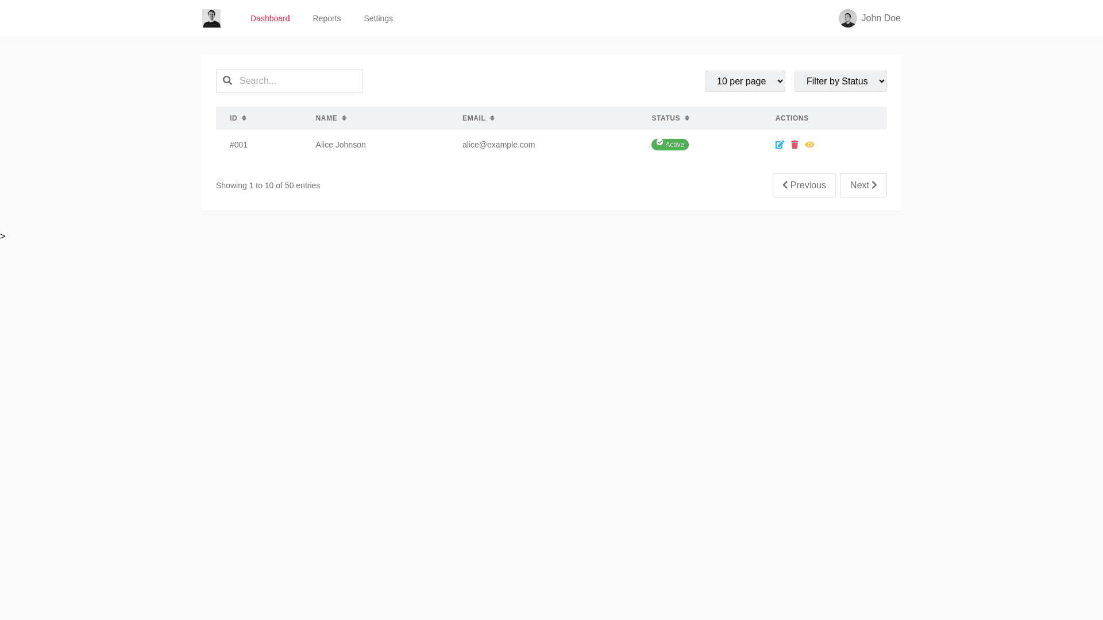Sort by Name column sort icon
The width and height of the screenshot is (1103, 620).
[x=344, y=118]
